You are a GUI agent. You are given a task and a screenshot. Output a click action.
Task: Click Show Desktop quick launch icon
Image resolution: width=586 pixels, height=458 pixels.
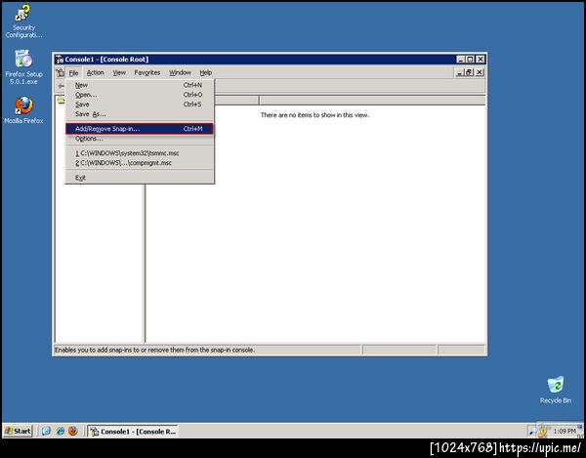[x=46, y=431]
